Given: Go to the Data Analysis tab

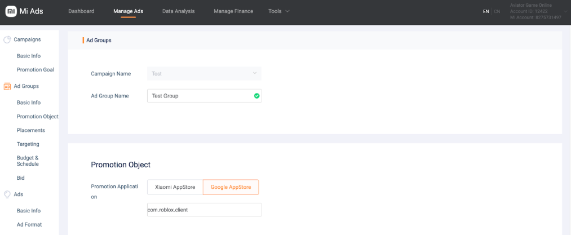Looking at the screenshot, I should tap(178, 11).
